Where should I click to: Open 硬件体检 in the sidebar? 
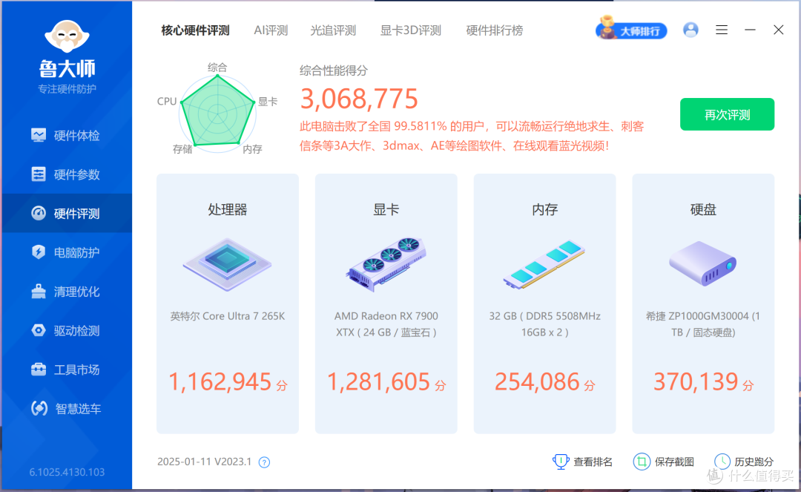coord(67,135)
